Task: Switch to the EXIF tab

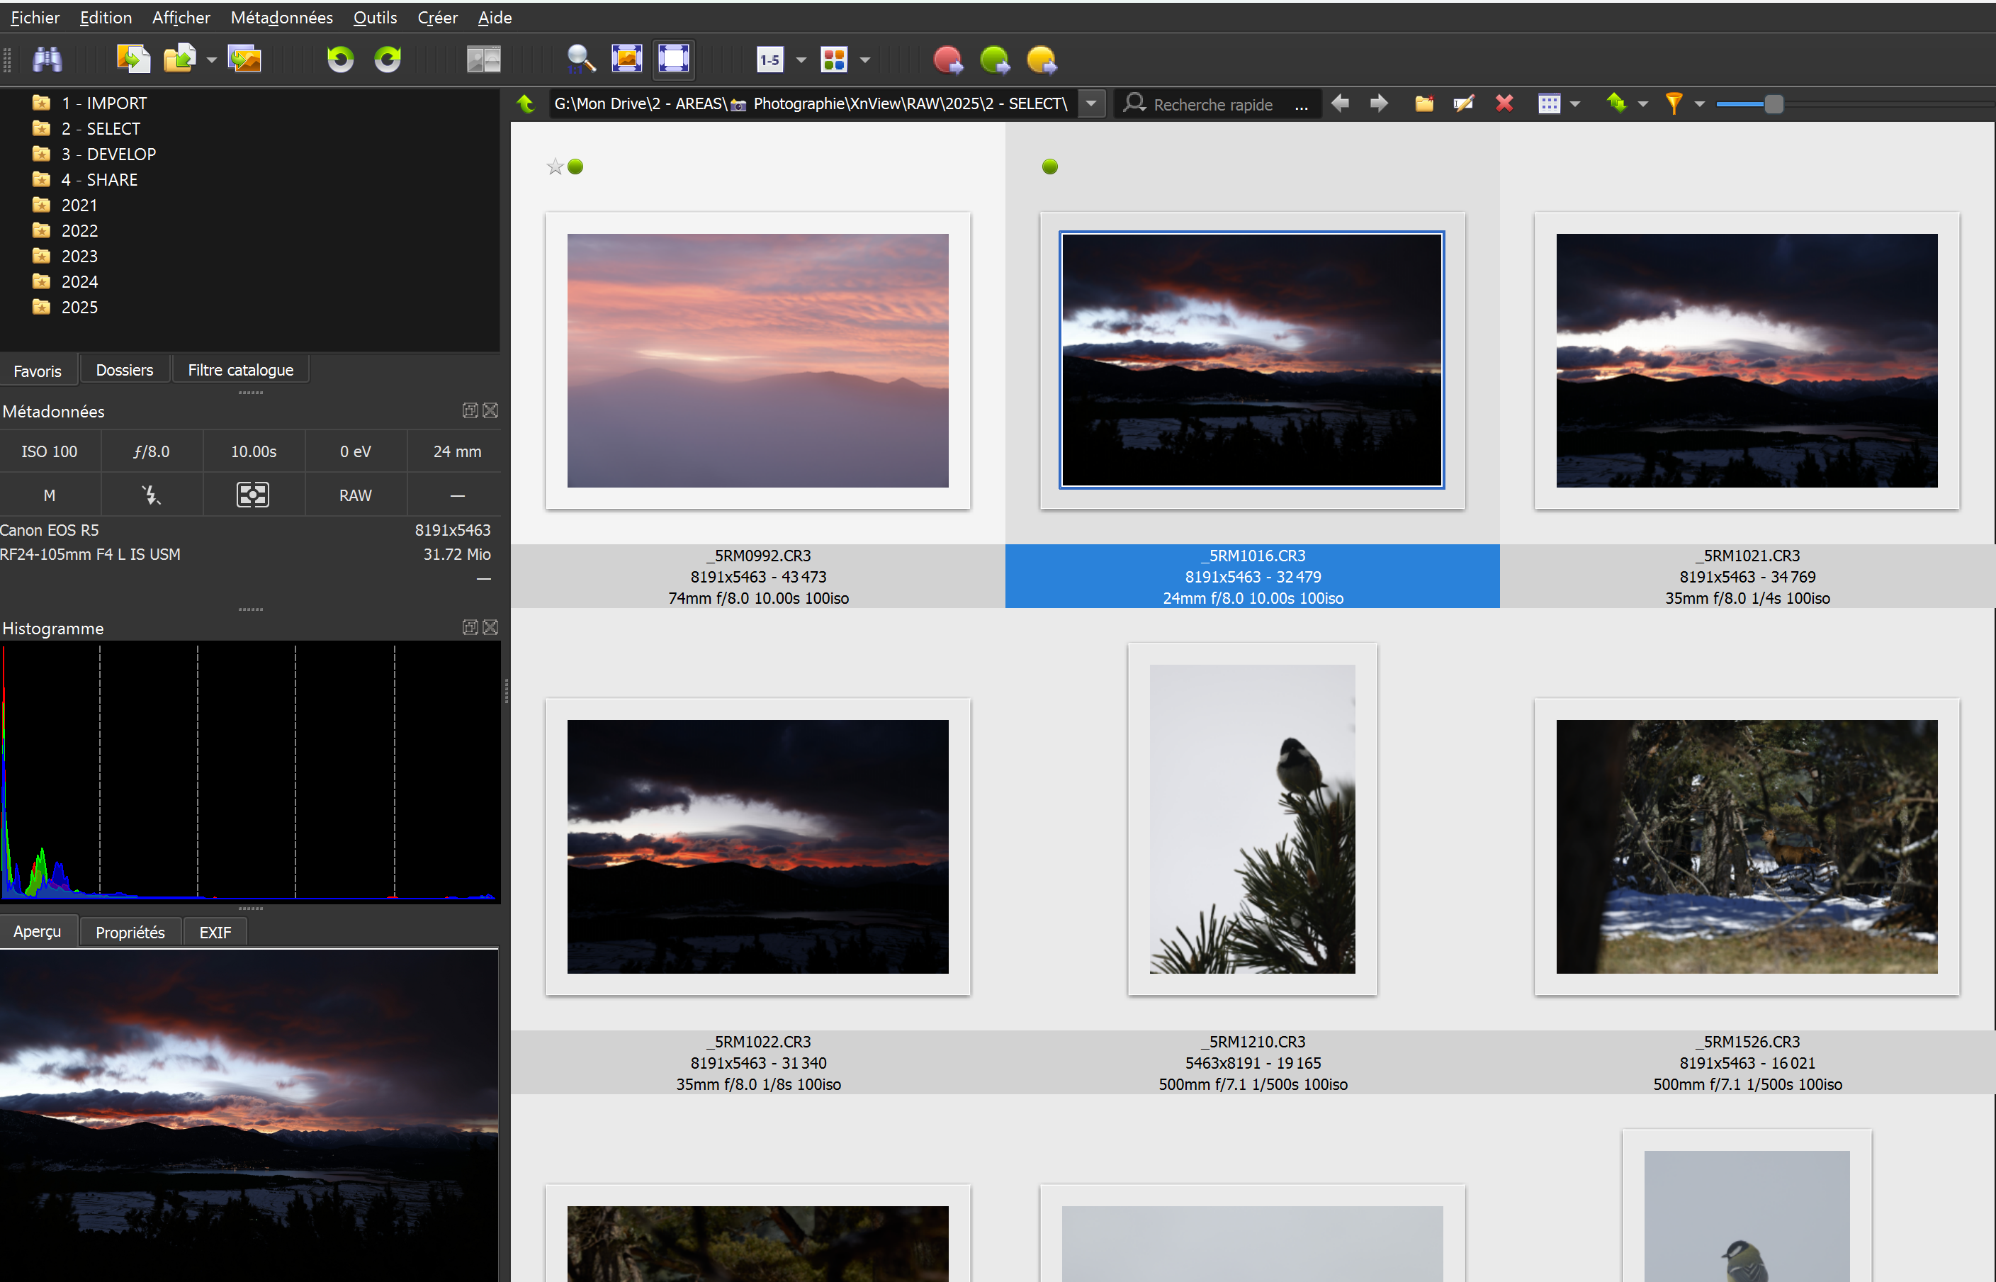Action: click(215, 933)
